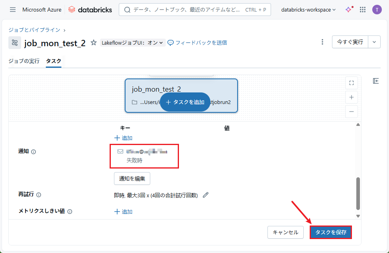Click the scrollbar down arrow
The height and width of the screenshot is (253, 389).
pos(358,216)
